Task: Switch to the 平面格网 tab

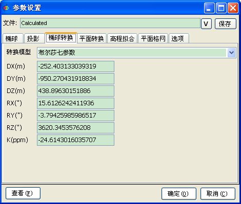Action: 153,38
